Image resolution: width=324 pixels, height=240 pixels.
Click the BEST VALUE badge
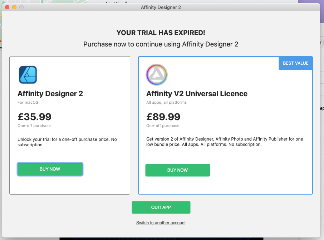[296, 63]
